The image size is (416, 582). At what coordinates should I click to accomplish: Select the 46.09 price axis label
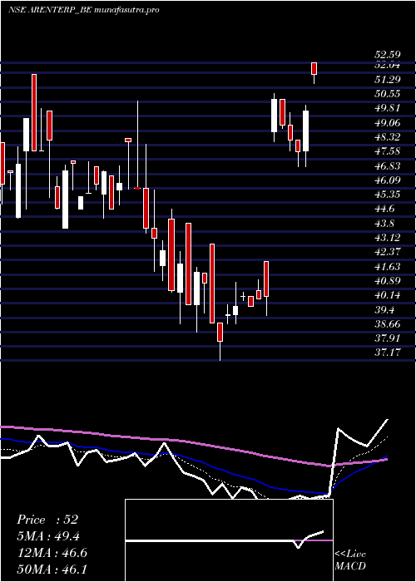387,180
